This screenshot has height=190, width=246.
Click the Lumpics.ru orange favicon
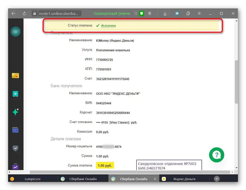pyautogui.click(x=12, y=179)
